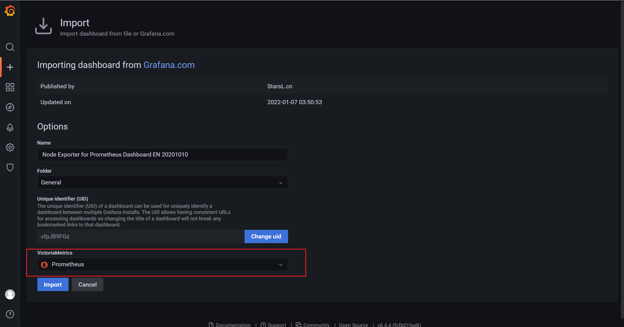Screen dimensions: 624x327
Task: Open the Explore compass icon
Action: pos(10,107)
